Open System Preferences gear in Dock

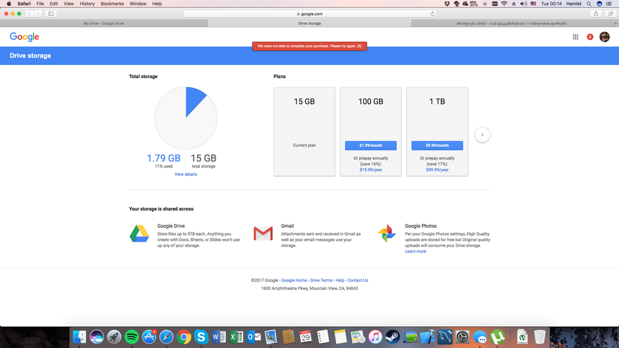point(462,337)
